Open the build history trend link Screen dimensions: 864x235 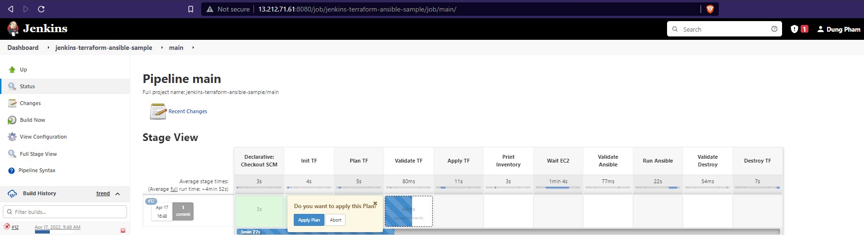click(x=103, y=193)
